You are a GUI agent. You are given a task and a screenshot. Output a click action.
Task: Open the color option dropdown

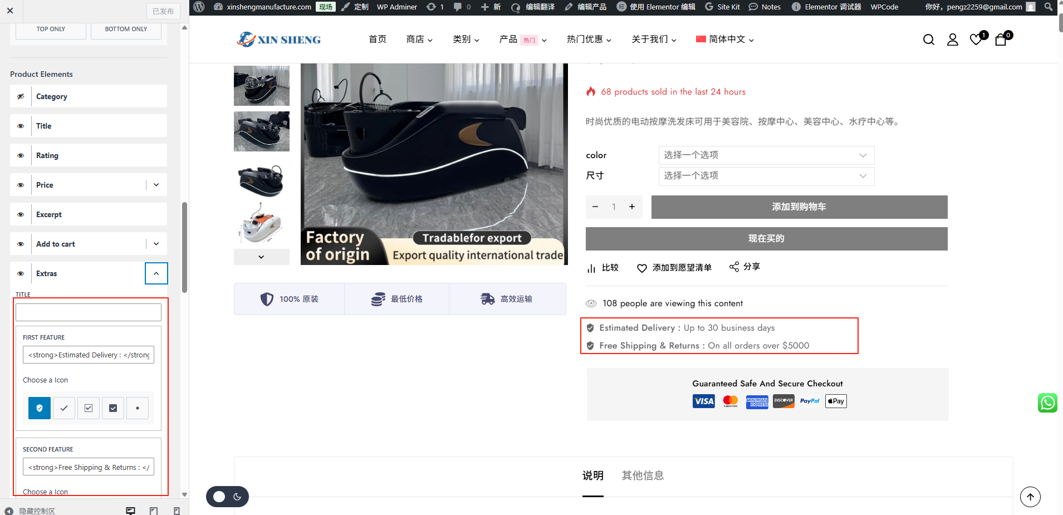pos(766,155)
